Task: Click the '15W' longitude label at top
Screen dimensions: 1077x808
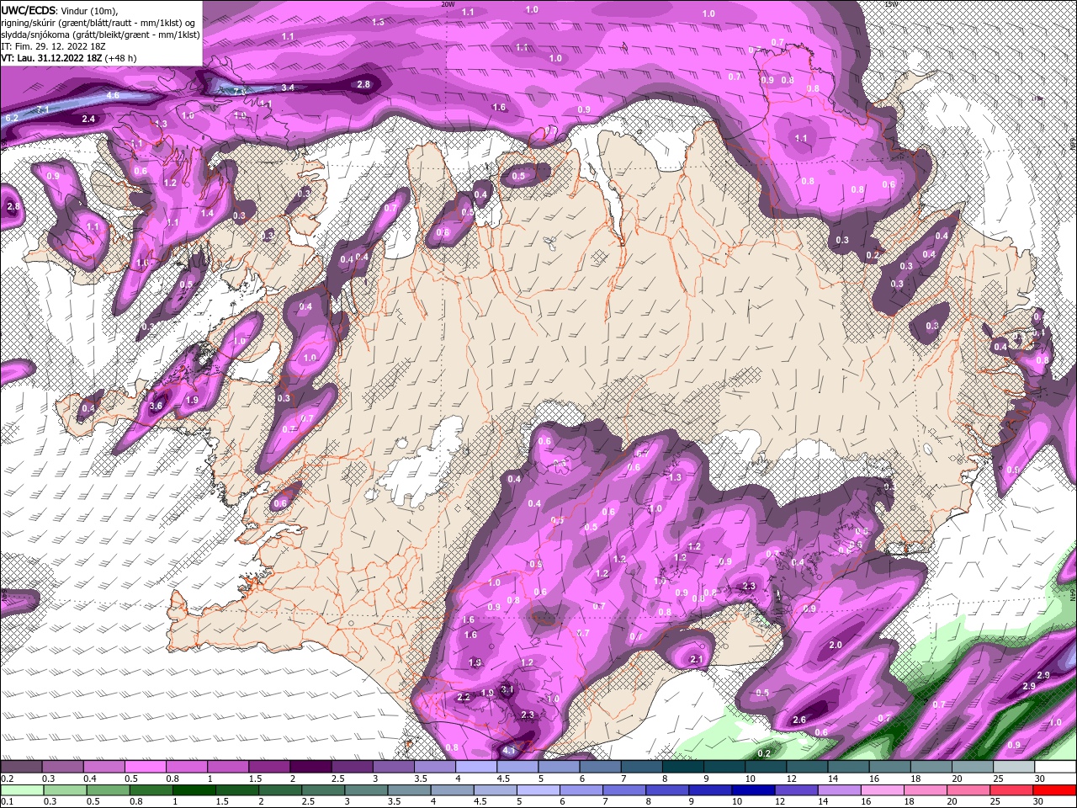Action: (892, 4)
